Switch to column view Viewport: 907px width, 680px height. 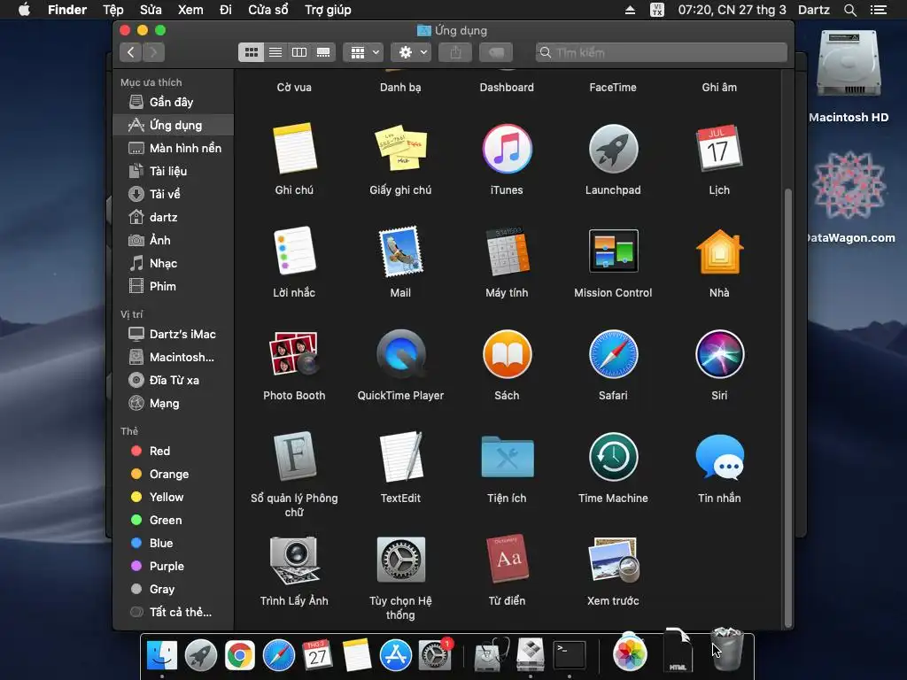pos(299,52)
